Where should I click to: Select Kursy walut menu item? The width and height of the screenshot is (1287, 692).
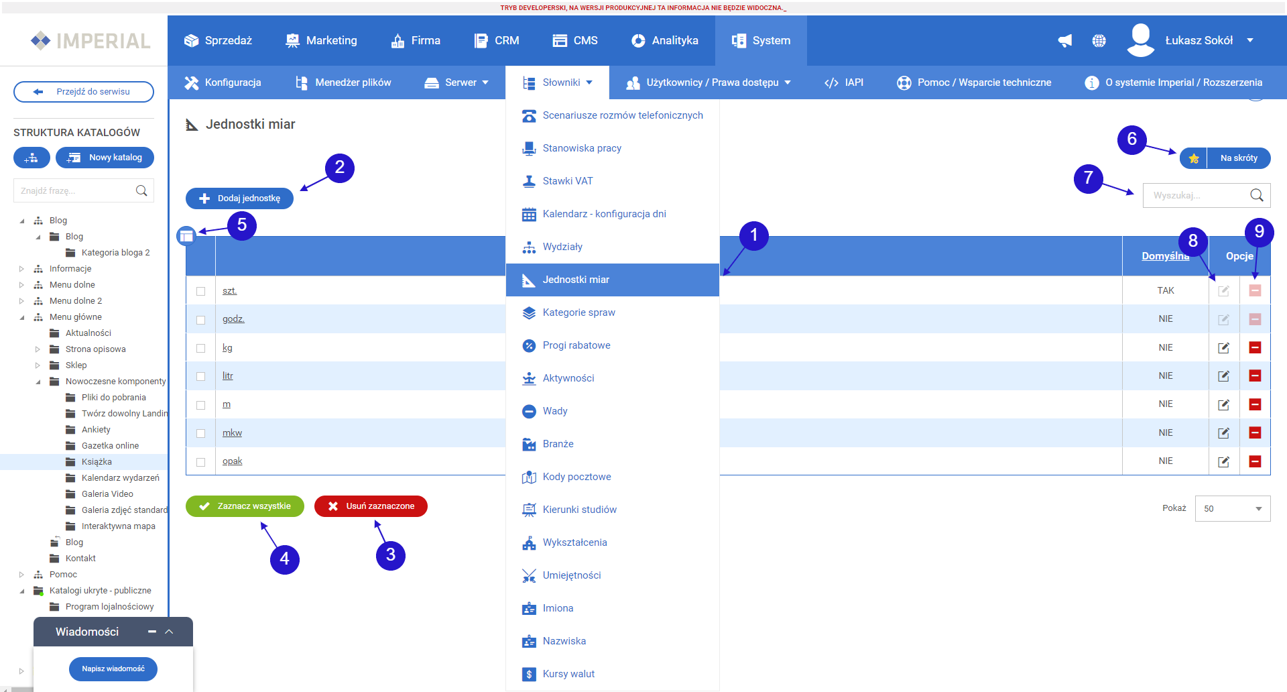click(568, 674)
